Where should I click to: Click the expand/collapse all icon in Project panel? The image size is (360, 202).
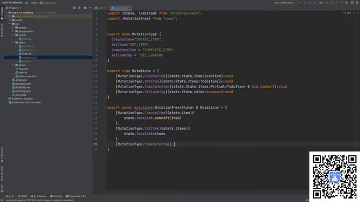point(79,8)
